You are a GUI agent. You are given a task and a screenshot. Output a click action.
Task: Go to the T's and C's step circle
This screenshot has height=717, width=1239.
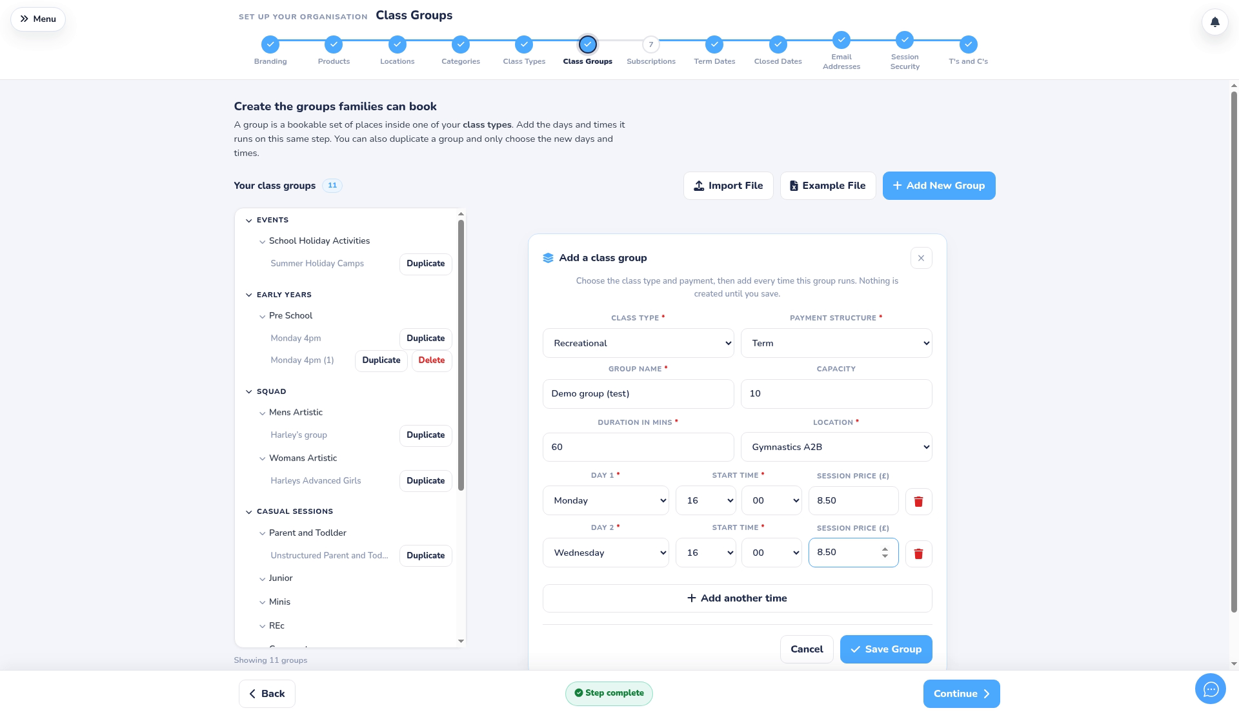click(x=968, y=44)
